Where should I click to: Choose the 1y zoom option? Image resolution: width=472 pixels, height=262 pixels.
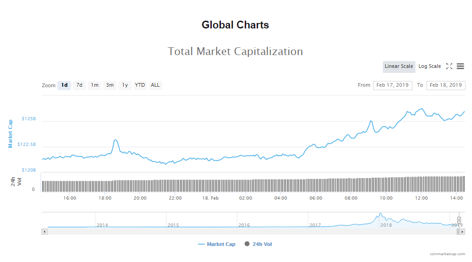(x=125, y=85)
